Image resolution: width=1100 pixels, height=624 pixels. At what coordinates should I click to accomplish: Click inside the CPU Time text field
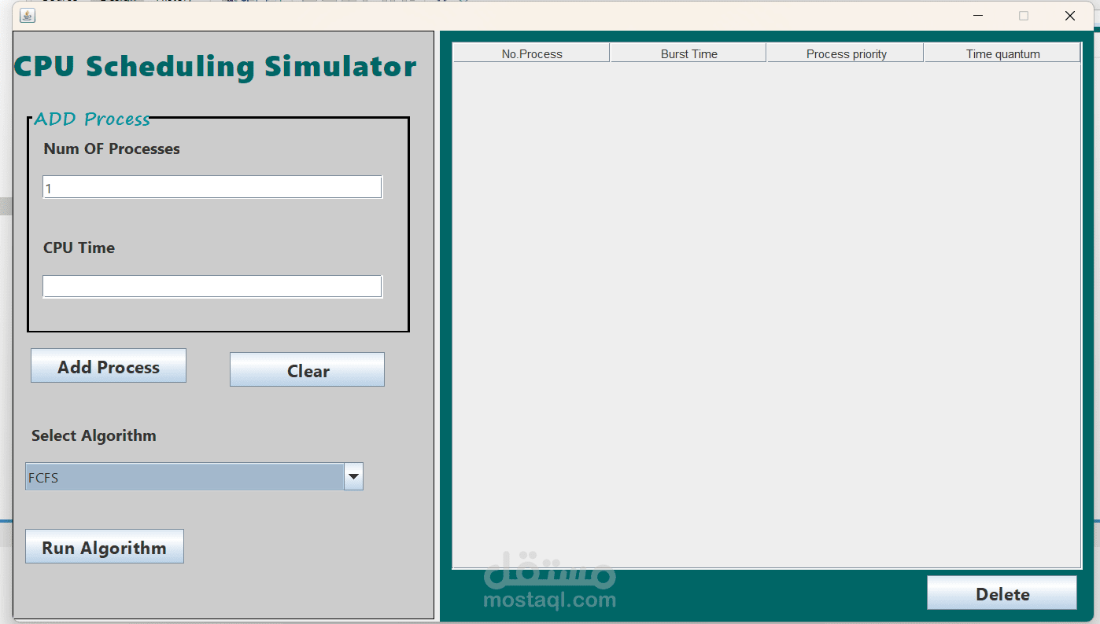click(x=212, y=285)
